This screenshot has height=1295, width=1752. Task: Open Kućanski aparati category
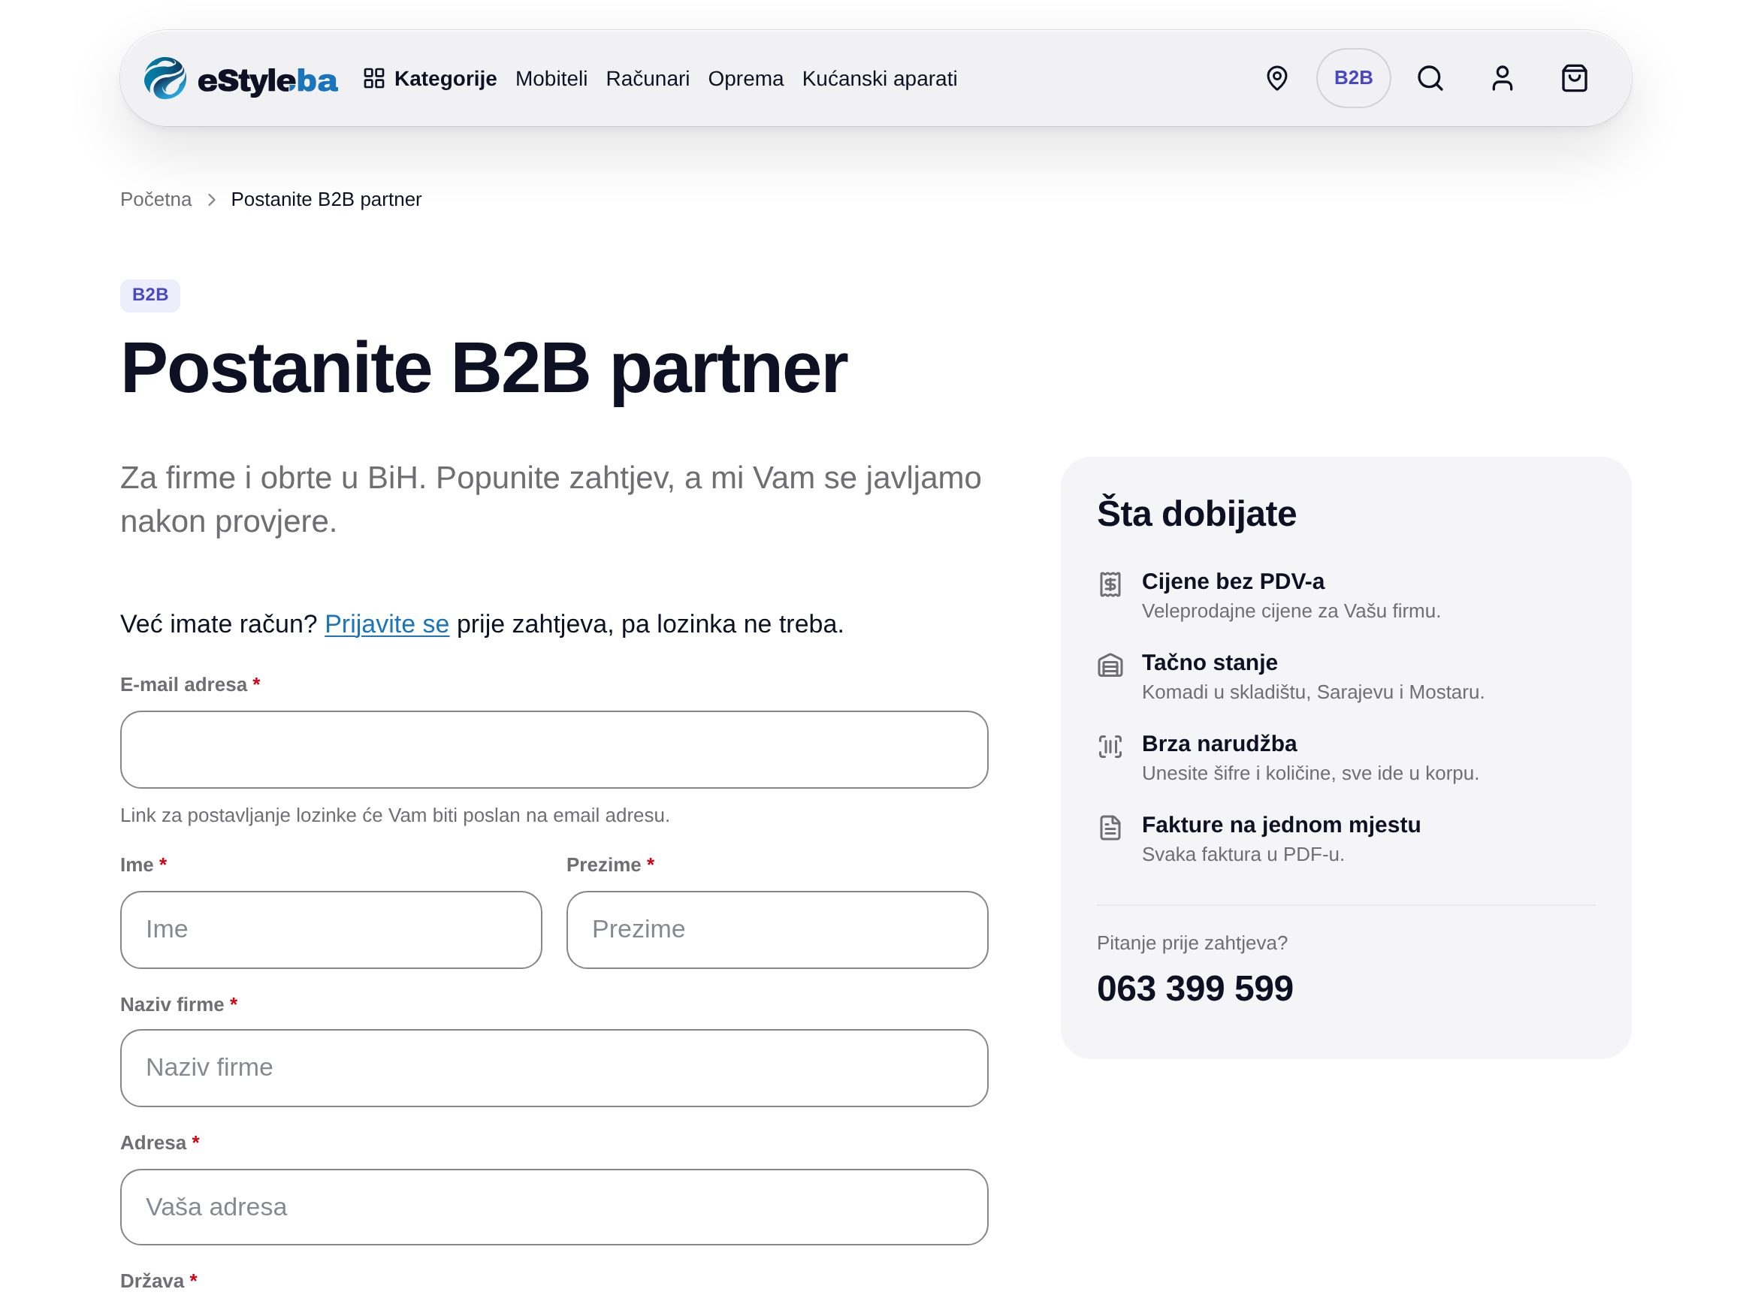pos(880,78)
